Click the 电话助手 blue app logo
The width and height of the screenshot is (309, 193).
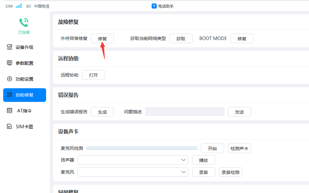pos(154,6)
